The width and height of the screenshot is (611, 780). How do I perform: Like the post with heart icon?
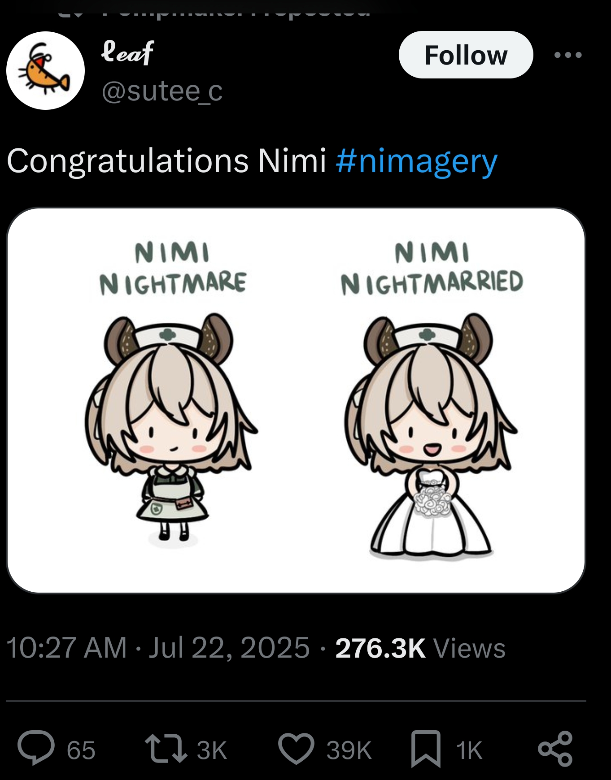tap(296, 749)
